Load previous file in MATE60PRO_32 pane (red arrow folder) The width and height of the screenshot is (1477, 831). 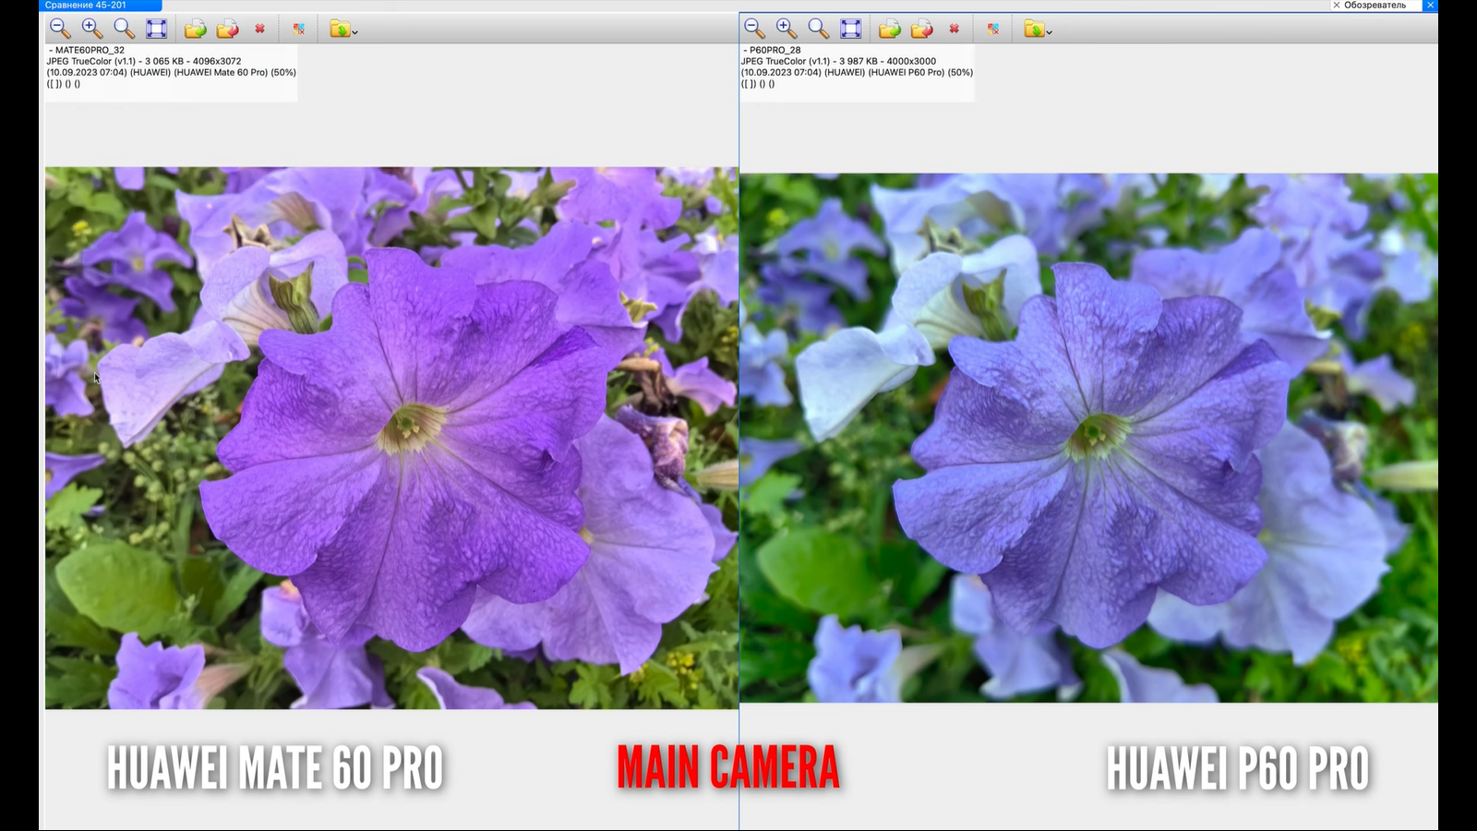click(227, 30)
